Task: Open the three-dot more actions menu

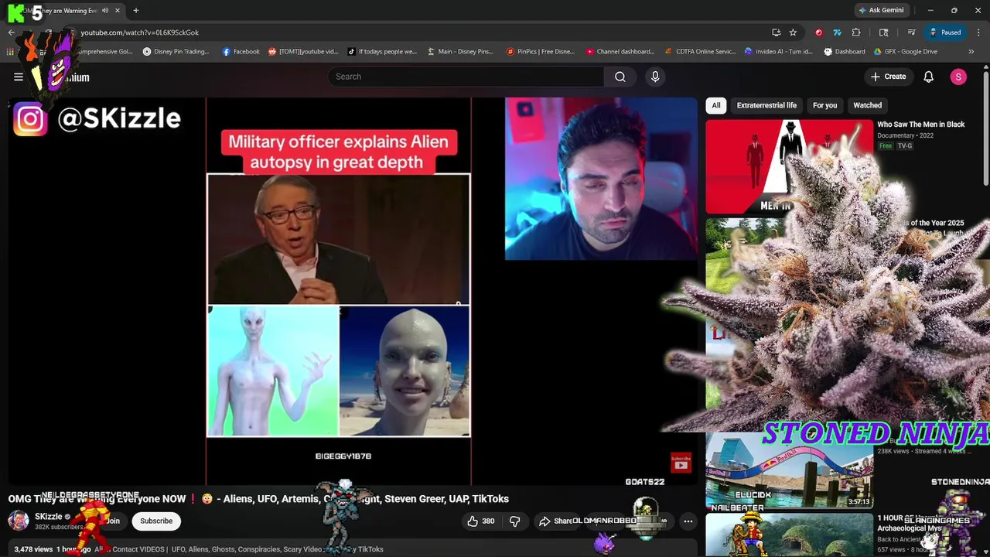Action: coord(688,521)
